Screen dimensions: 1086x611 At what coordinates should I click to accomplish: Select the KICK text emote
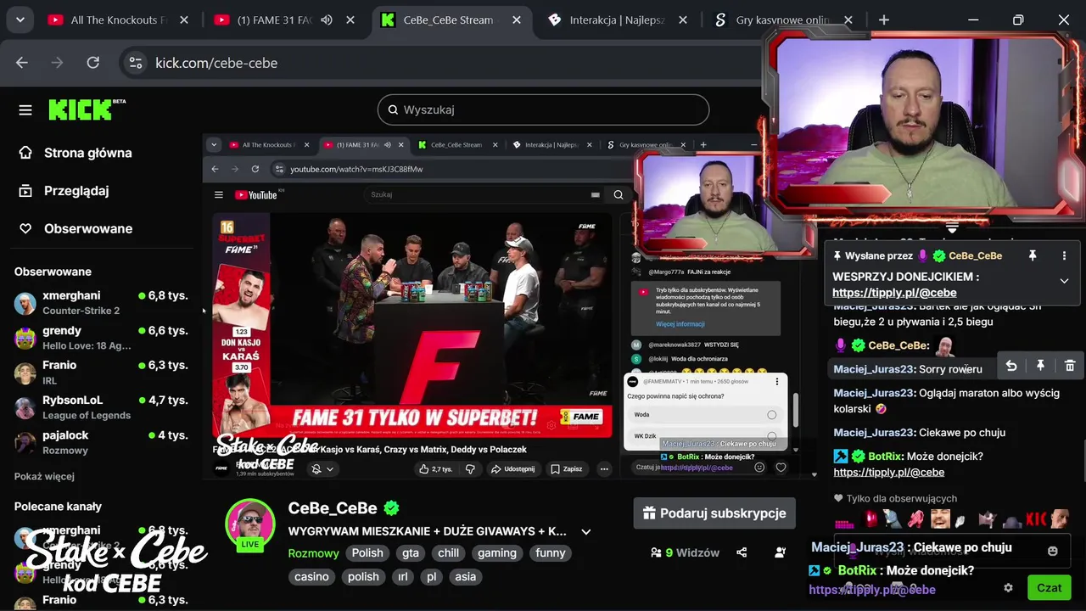pos(1036,519)
